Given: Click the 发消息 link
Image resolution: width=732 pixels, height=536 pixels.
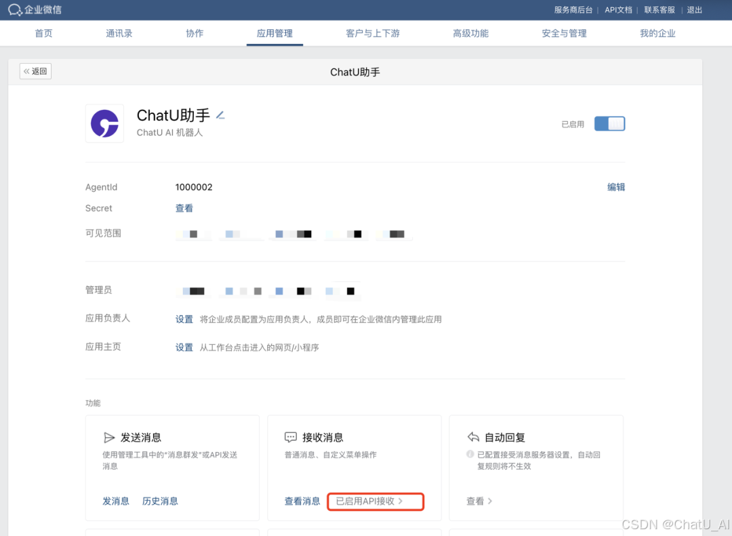Looking at the screenshot, I should 116,501.
